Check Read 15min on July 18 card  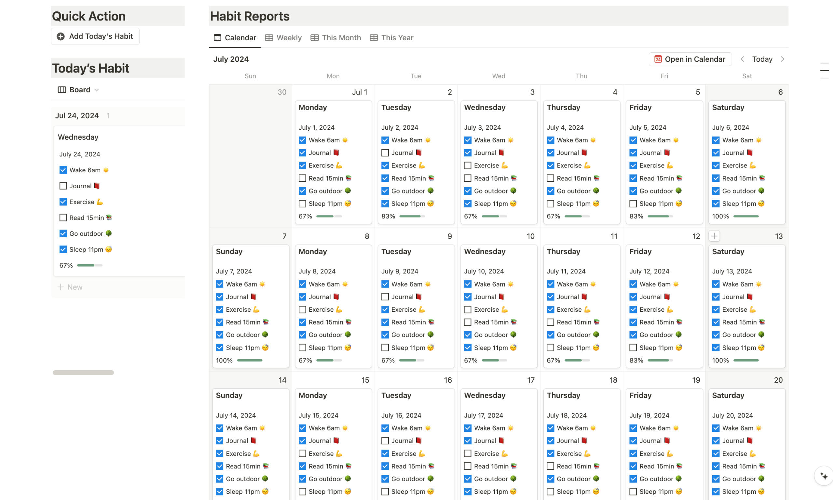(x=550, y=466)
